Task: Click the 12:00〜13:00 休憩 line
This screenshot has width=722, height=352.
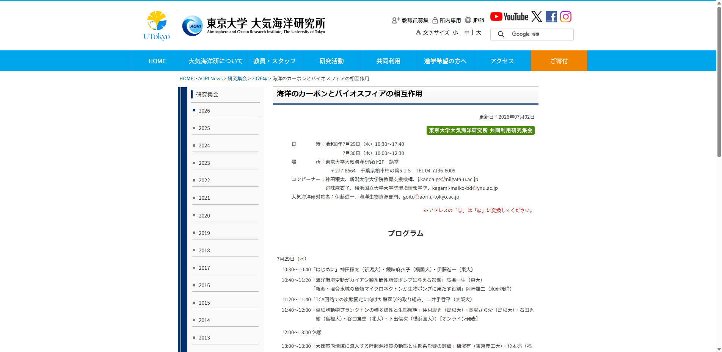Action: [x=301, y=332]
